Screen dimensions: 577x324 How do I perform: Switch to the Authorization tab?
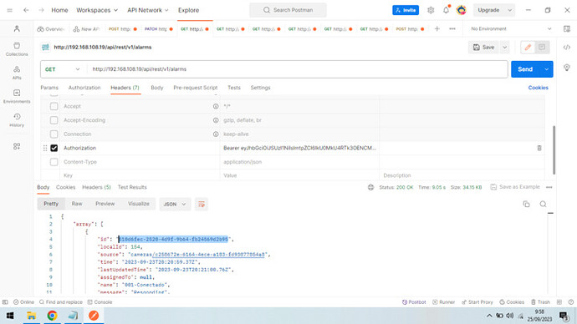pos(84,88)
